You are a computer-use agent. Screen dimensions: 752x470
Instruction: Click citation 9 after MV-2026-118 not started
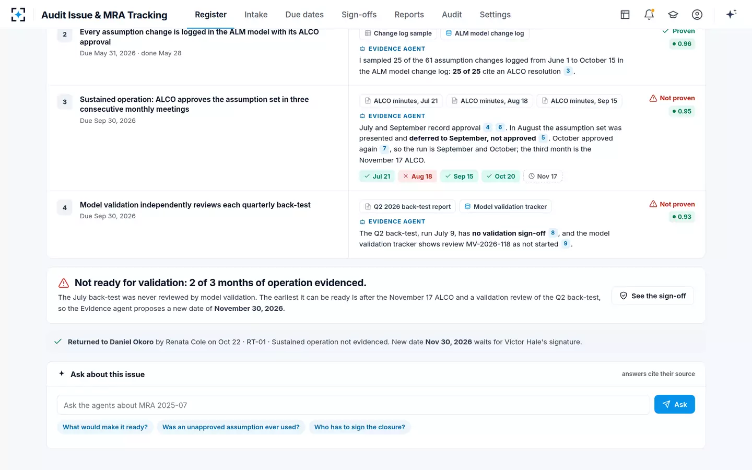[x=566, y=244]
